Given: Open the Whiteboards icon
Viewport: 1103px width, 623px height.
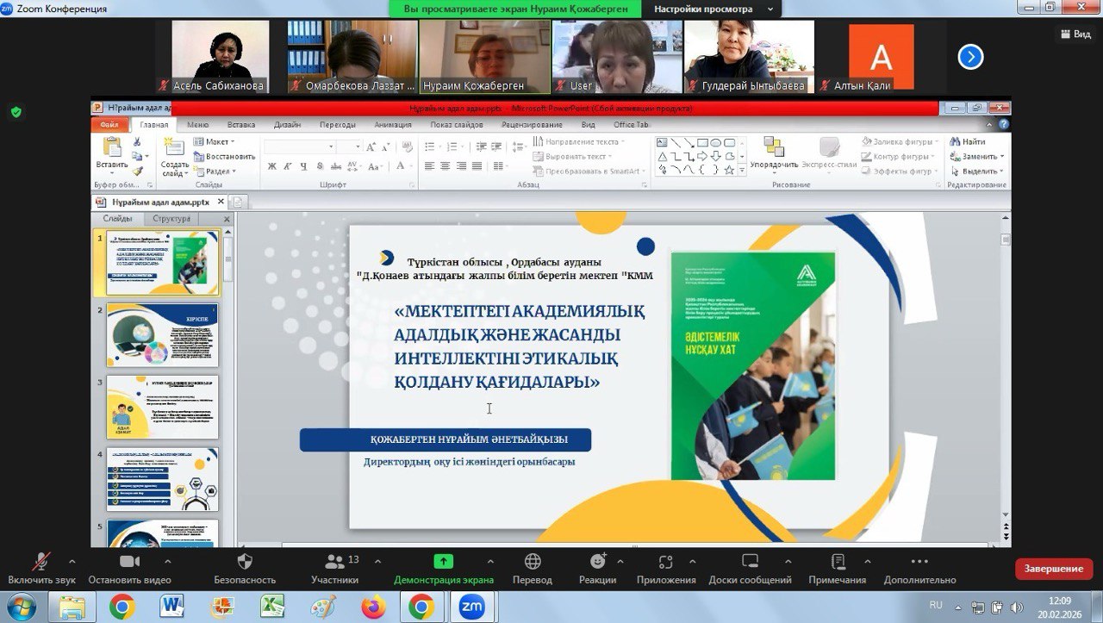Looking at the screenshot, I should [x=750, y=563].
